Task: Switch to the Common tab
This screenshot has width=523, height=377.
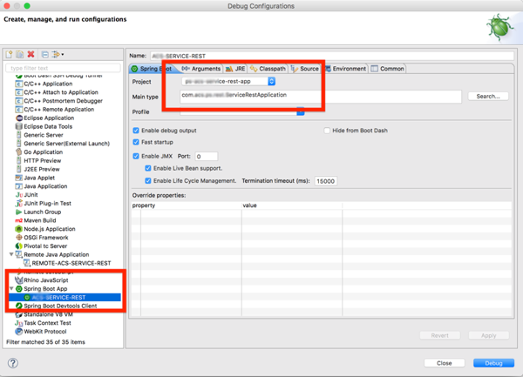Action: 388,69
